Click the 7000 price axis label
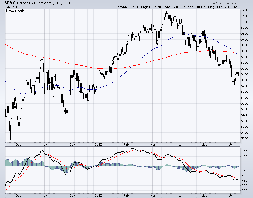The image size is (253, 198). (x=244, y=22)
